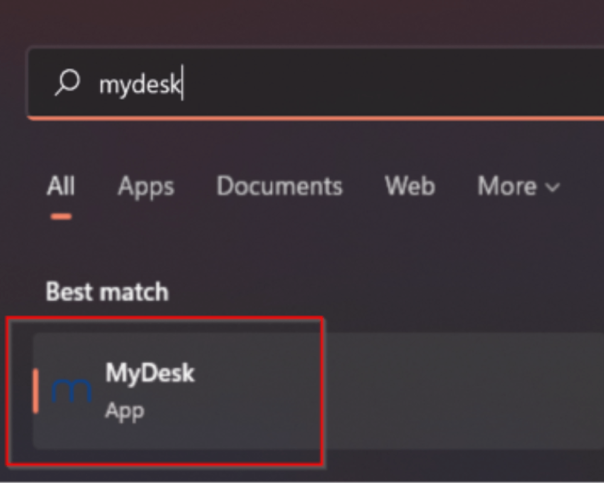604x483 pixels.
Task: Click the App label under MyDesk
Action: pyautogui.click(x=124, y=411)
